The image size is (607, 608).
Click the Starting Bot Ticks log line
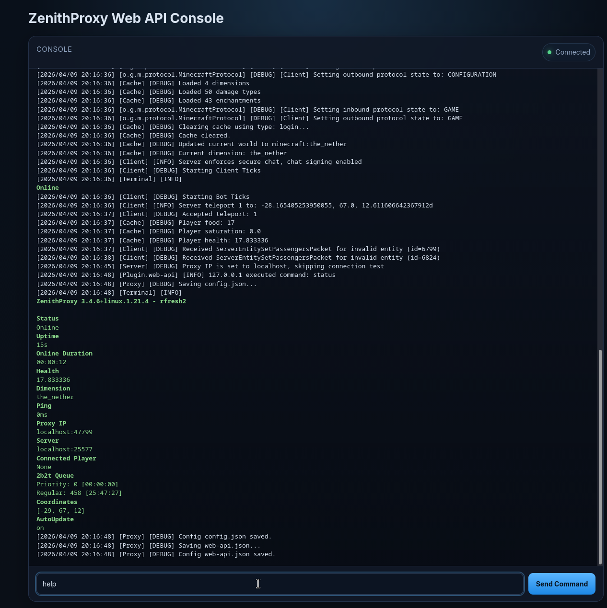tap(143, 197)
